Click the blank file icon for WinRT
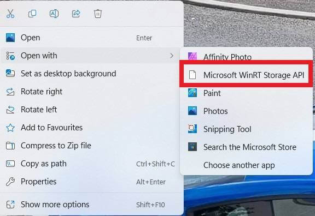 [192, 75]
